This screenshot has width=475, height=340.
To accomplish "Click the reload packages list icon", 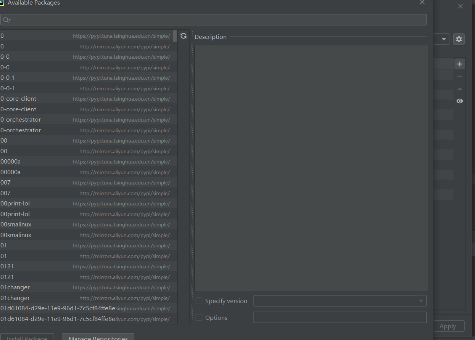I will pyautogui.click(x=184, y=36).
